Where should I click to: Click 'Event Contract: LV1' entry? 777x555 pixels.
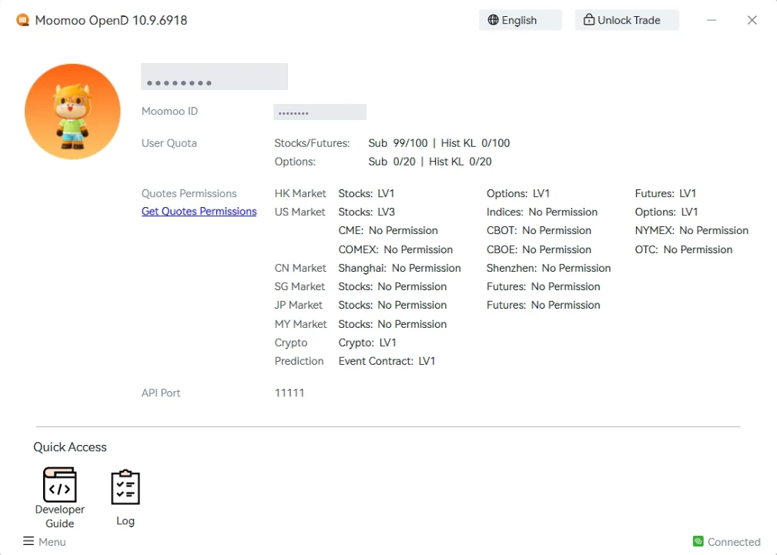point(387,361)
